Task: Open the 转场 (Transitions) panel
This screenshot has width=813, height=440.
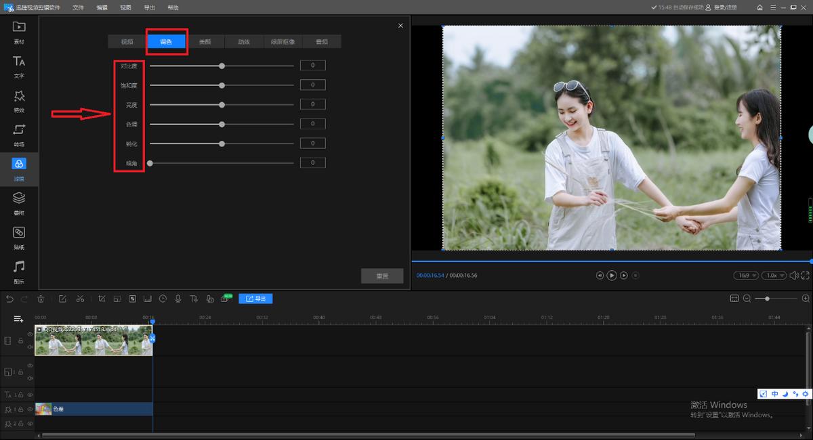Action: click(x=18, y=134)
